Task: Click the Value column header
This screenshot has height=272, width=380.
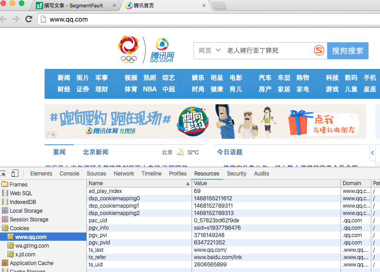Action: pyautogui.click(x=266, y=183)
